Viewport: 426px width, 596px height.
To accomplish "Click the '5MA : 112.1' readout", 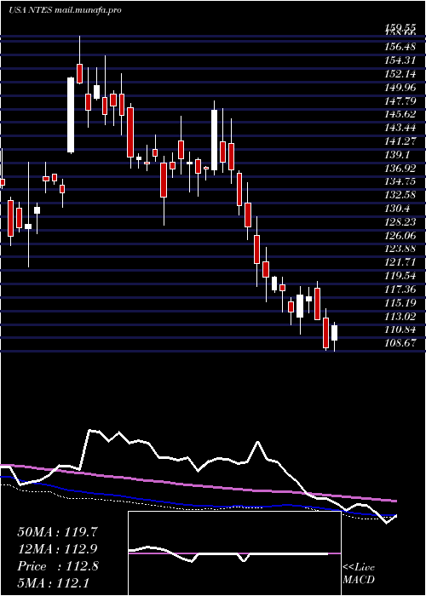I will point(54,583).
